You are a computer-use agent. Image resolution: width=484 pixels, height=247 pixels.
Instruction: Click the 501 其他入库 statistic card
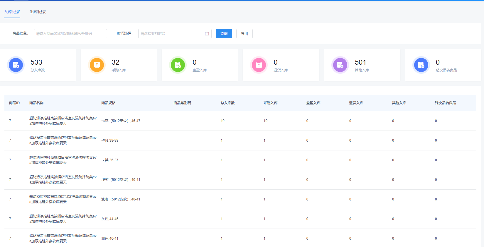(362, 65)
